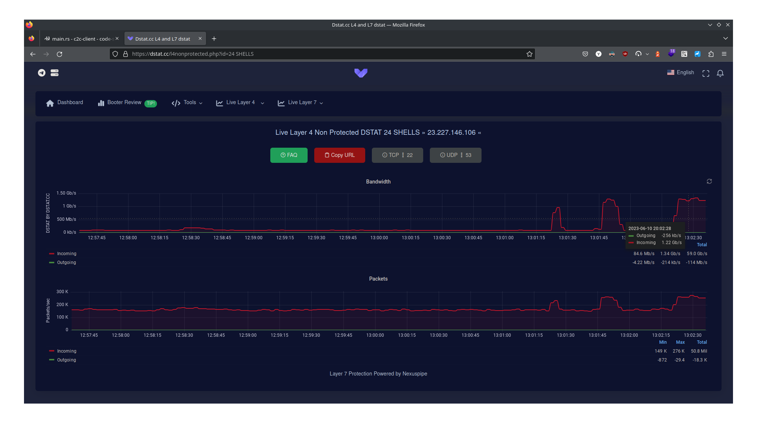This screenshot has width=757, height=432.
Task: Refresh the Bandwidth chart with the reload icon
Action: (709, 181)
